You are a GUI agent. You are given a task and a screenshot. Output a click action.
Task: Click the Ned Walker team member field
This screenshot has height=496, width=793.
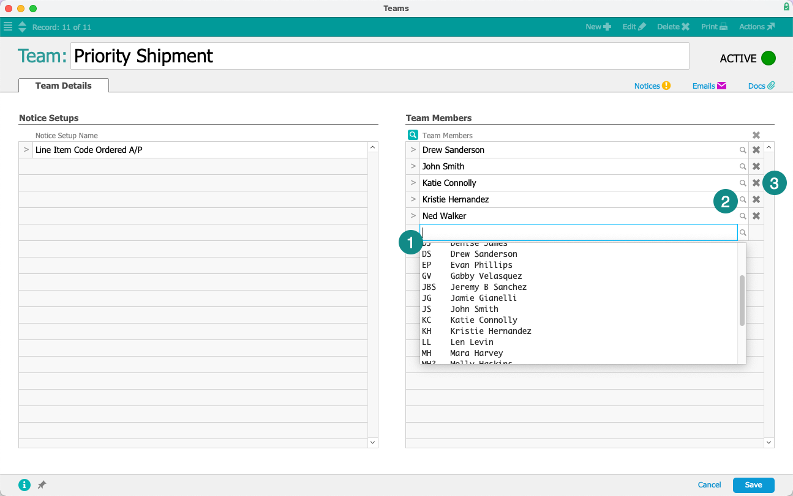(x=579, y=216)
